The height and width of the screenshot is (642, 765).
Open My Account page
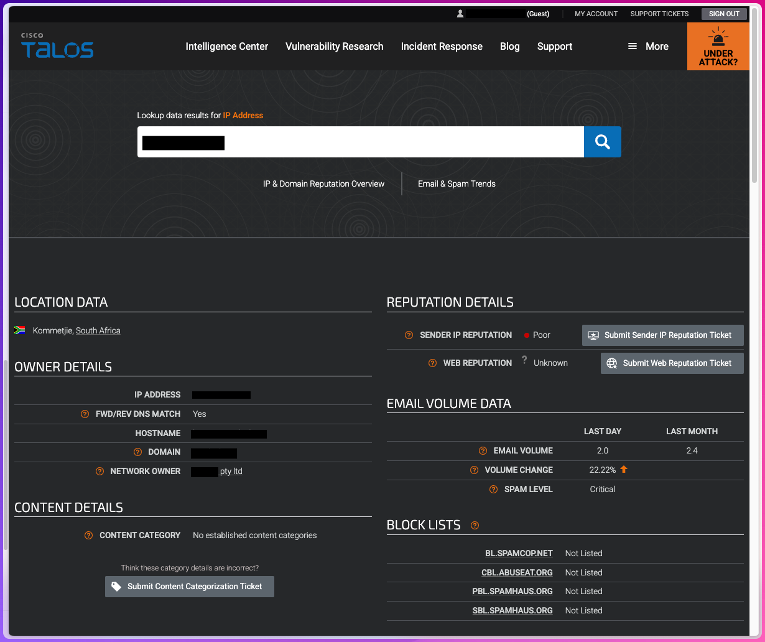tap(596, 14)
